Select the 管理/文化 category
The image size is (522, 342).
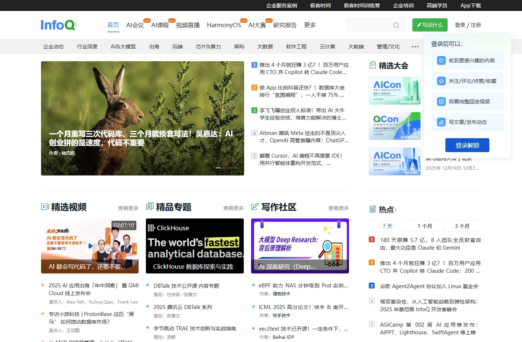click(x=388, y=47)
